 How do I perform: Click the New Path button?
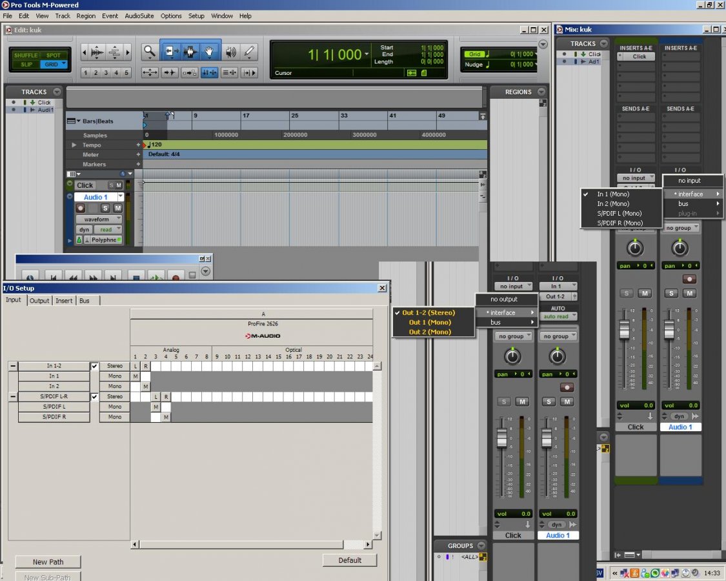point(48,562)
